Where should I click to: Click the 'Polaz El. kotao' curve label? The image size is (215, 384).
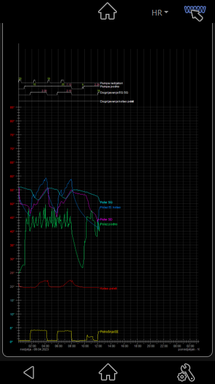[110, 207]
